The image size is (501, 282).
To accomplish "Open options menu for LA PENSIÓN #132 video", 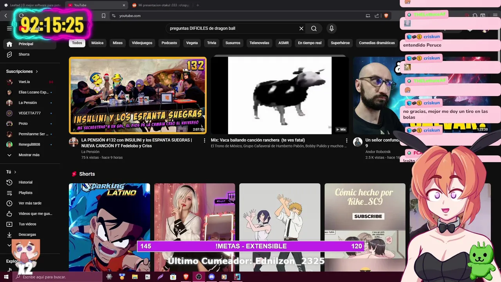I will coord(204,140).
